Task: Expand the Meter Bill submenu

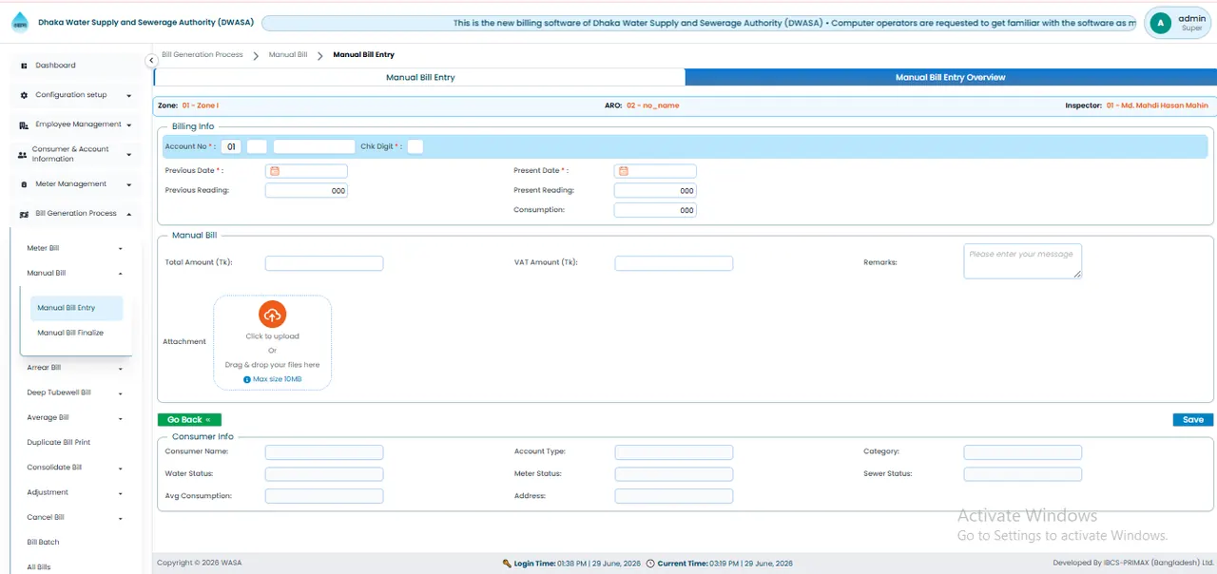Action: pos(121,249)
